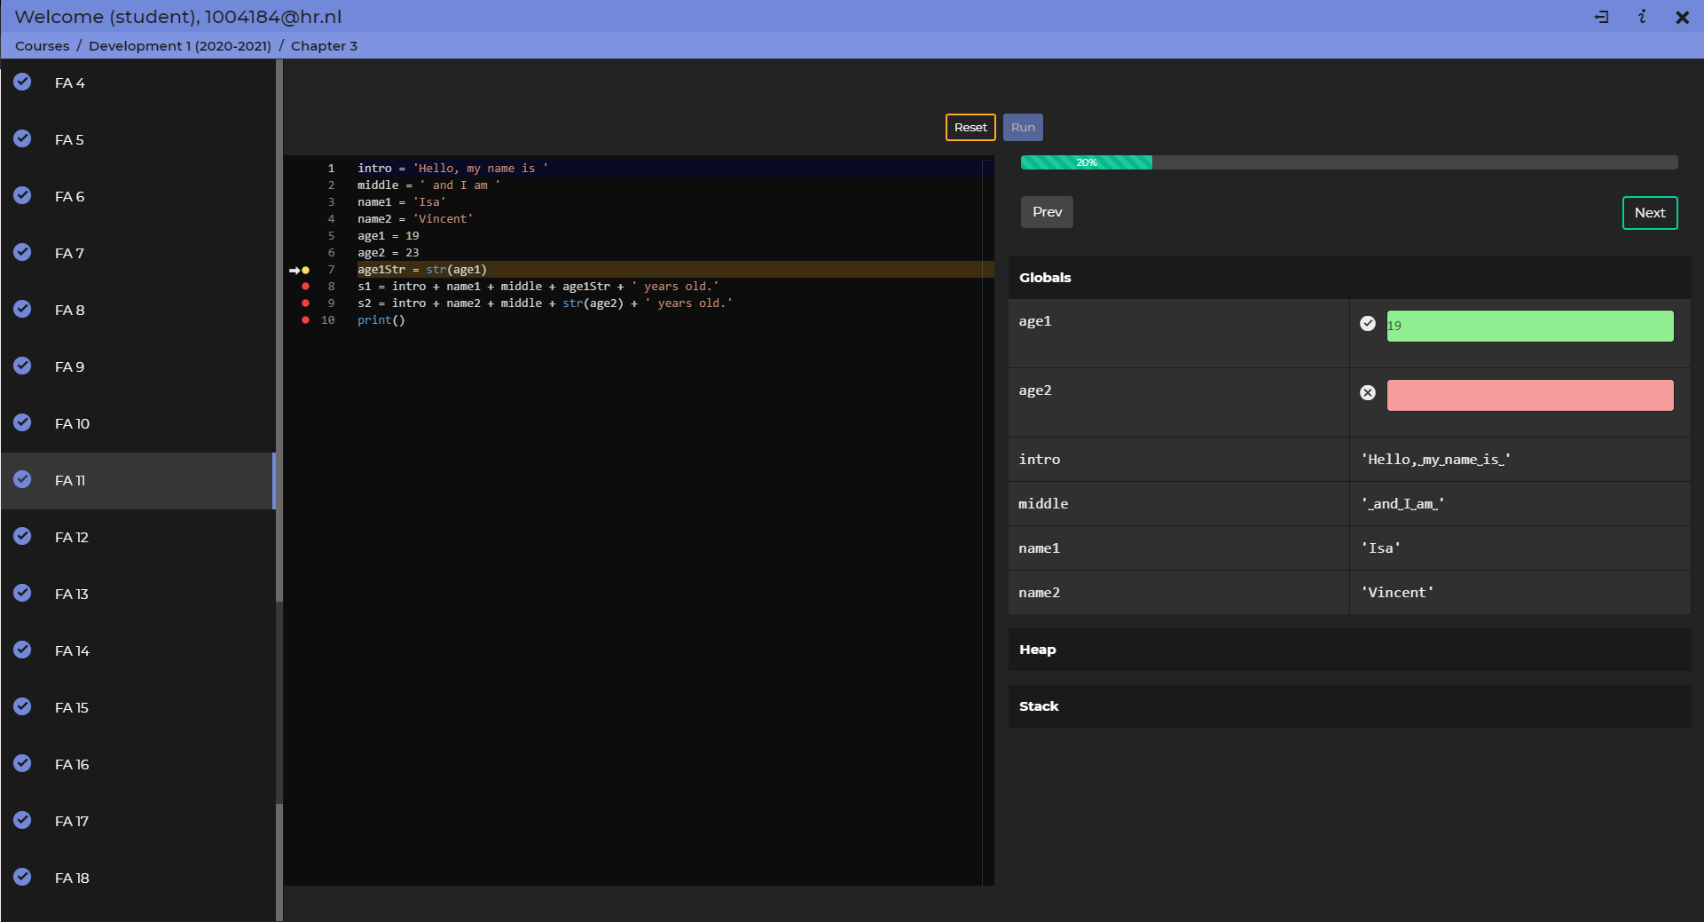
Task: Open Development 1 (2020-2021) breadcrumb
Action: click(x=180, y=46)
